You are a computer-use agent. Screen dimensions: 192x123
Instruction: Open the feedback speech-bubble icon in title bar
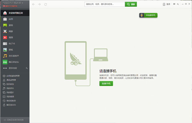[x=174, y=4]
